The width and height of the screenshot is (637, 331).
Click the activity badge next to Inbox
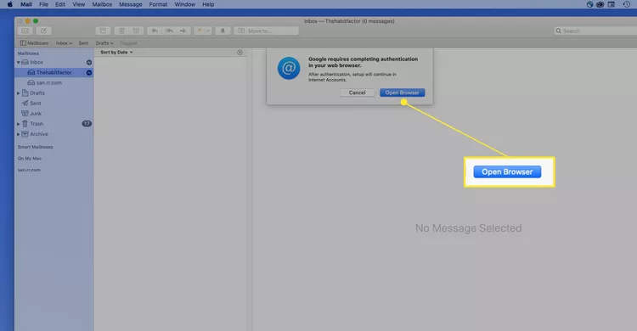click(89, 63)
